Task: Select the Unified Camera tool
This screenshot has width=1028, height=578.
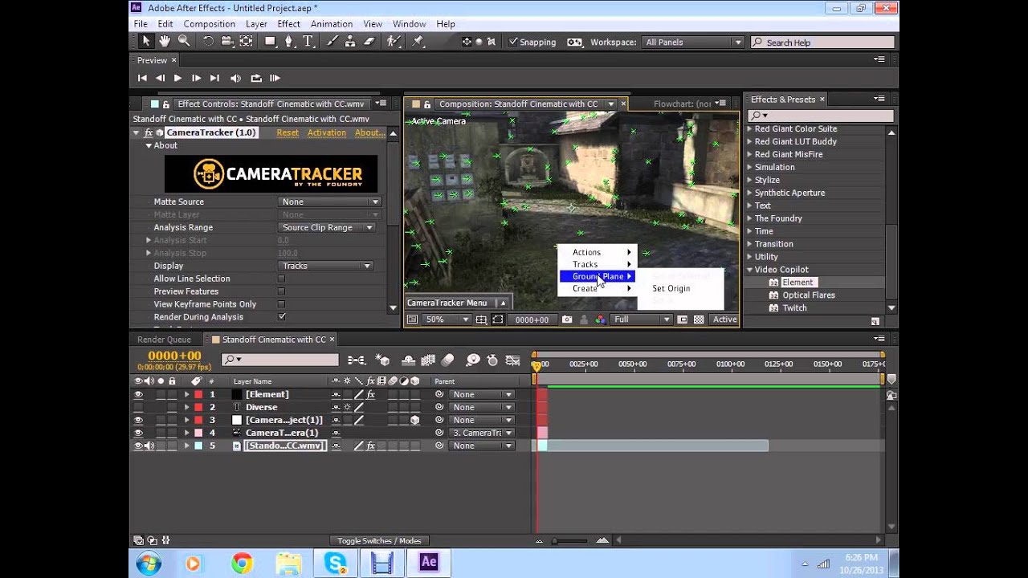Action: 227,42
